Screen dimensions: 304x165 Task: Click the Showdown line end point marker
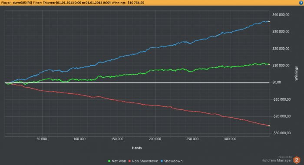click(269, 22)
